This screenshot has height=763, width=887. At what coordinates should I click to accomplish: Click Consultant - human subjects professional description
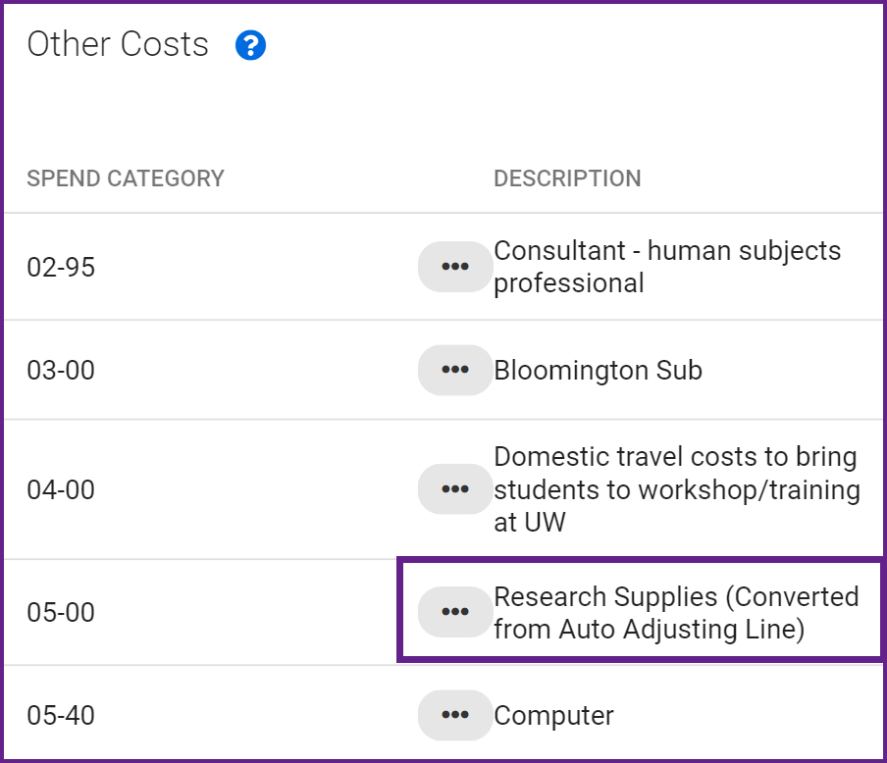coord(667,267)
